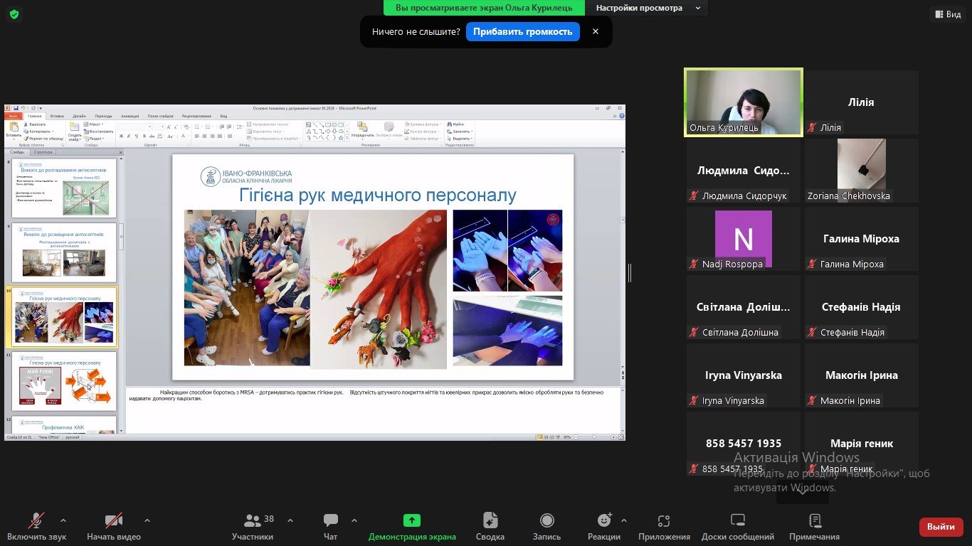Select Ольга Курилець video thumbnail
The image size is (972, 546).
[743, 102]
